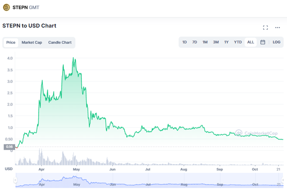Screen dimensions: 287x189
Task: Toggle LOG scale on the chart
Action: coord(276,42)
